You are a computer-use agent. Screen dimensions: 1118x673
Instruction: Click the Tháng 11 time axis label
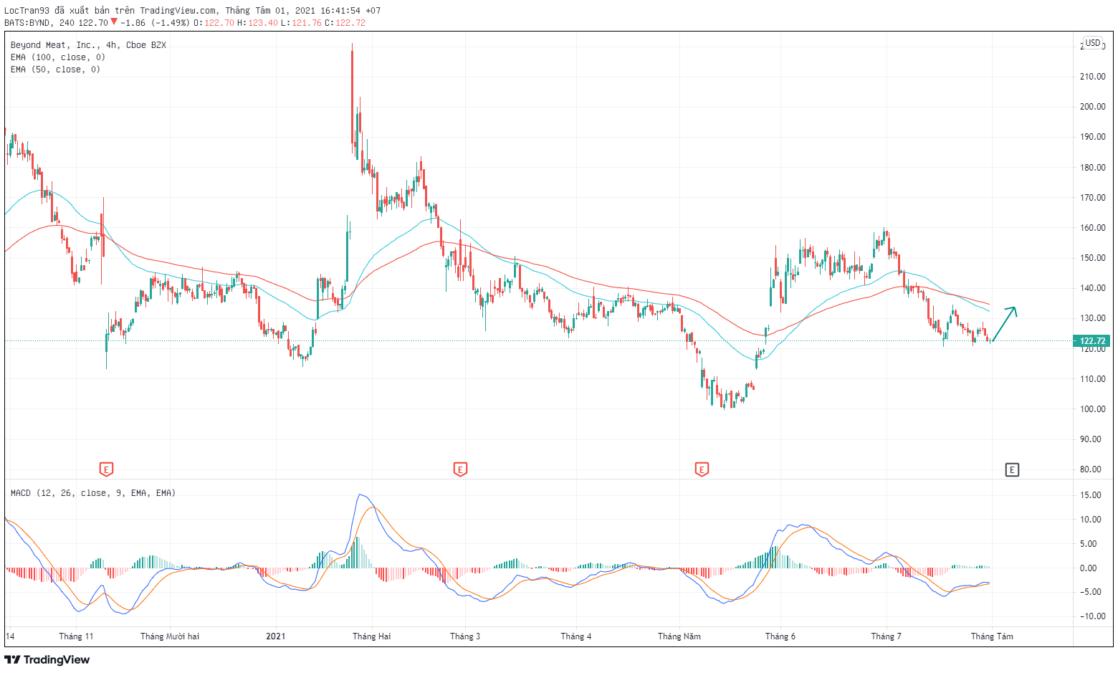click(76, 636)
